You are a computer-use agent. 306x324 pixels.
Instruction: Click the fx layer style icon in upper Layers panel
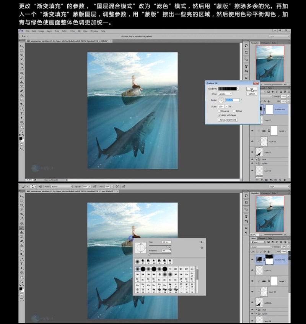point(262,180)
